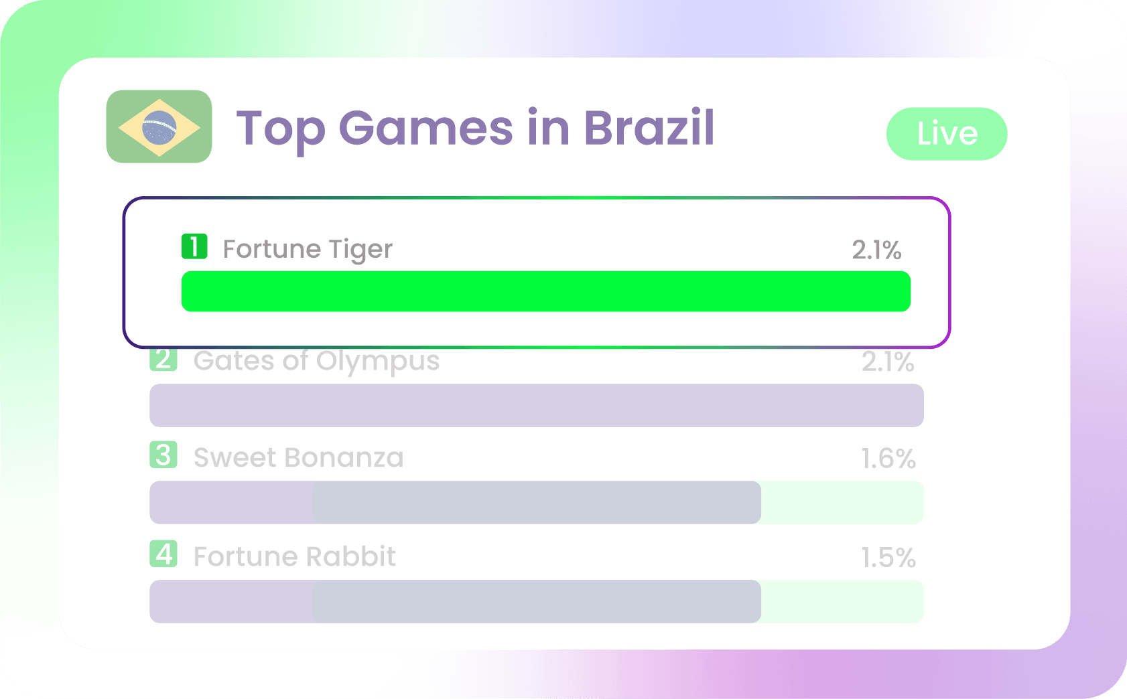
Task: Select the Sweet Bonanza game name
Action: 298,458
